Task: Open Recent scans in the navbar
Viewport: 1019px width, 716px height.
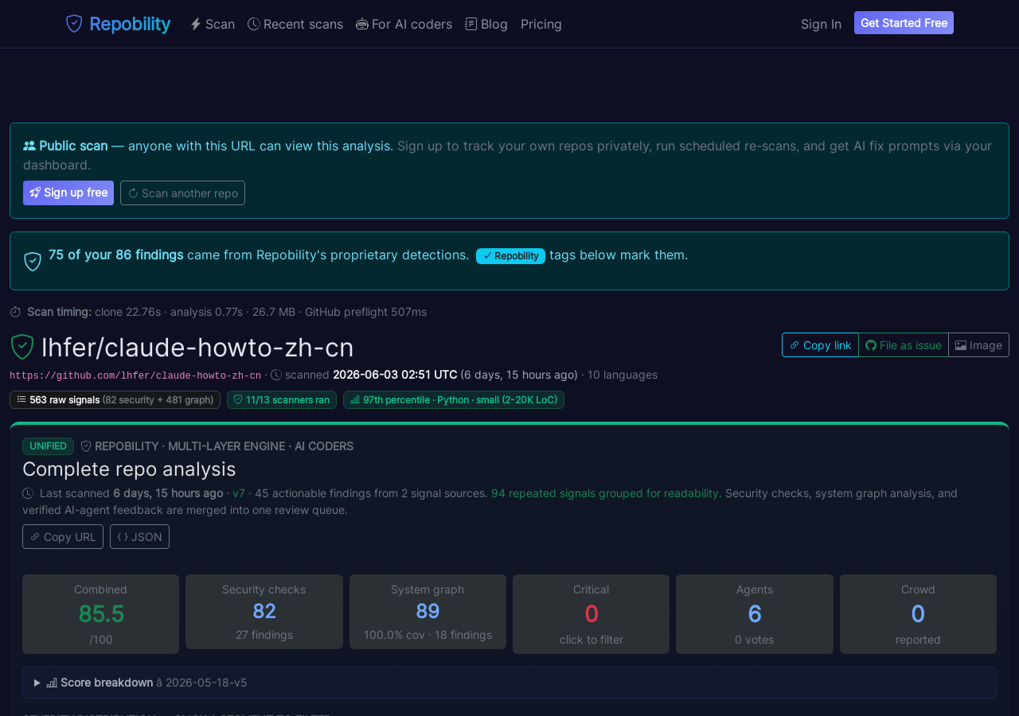Action: [295, 24]
